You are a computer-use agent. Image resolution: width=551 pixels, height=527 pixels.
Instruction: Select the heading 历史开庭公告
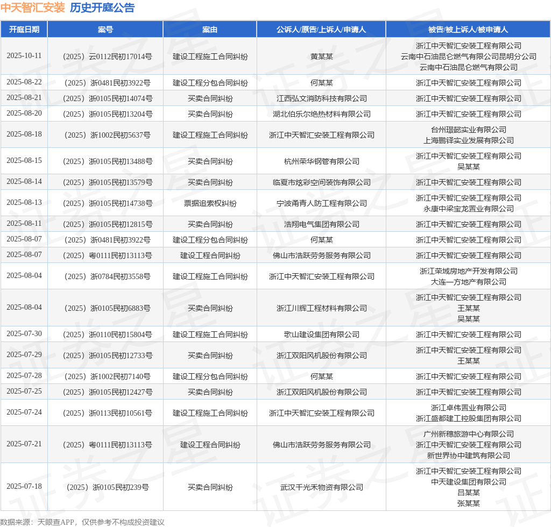coord(102,8)
